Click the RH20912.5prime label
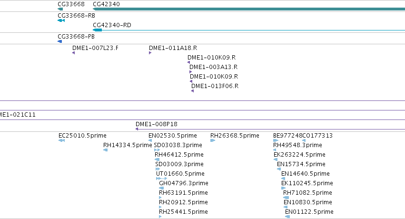 [183, 202]
